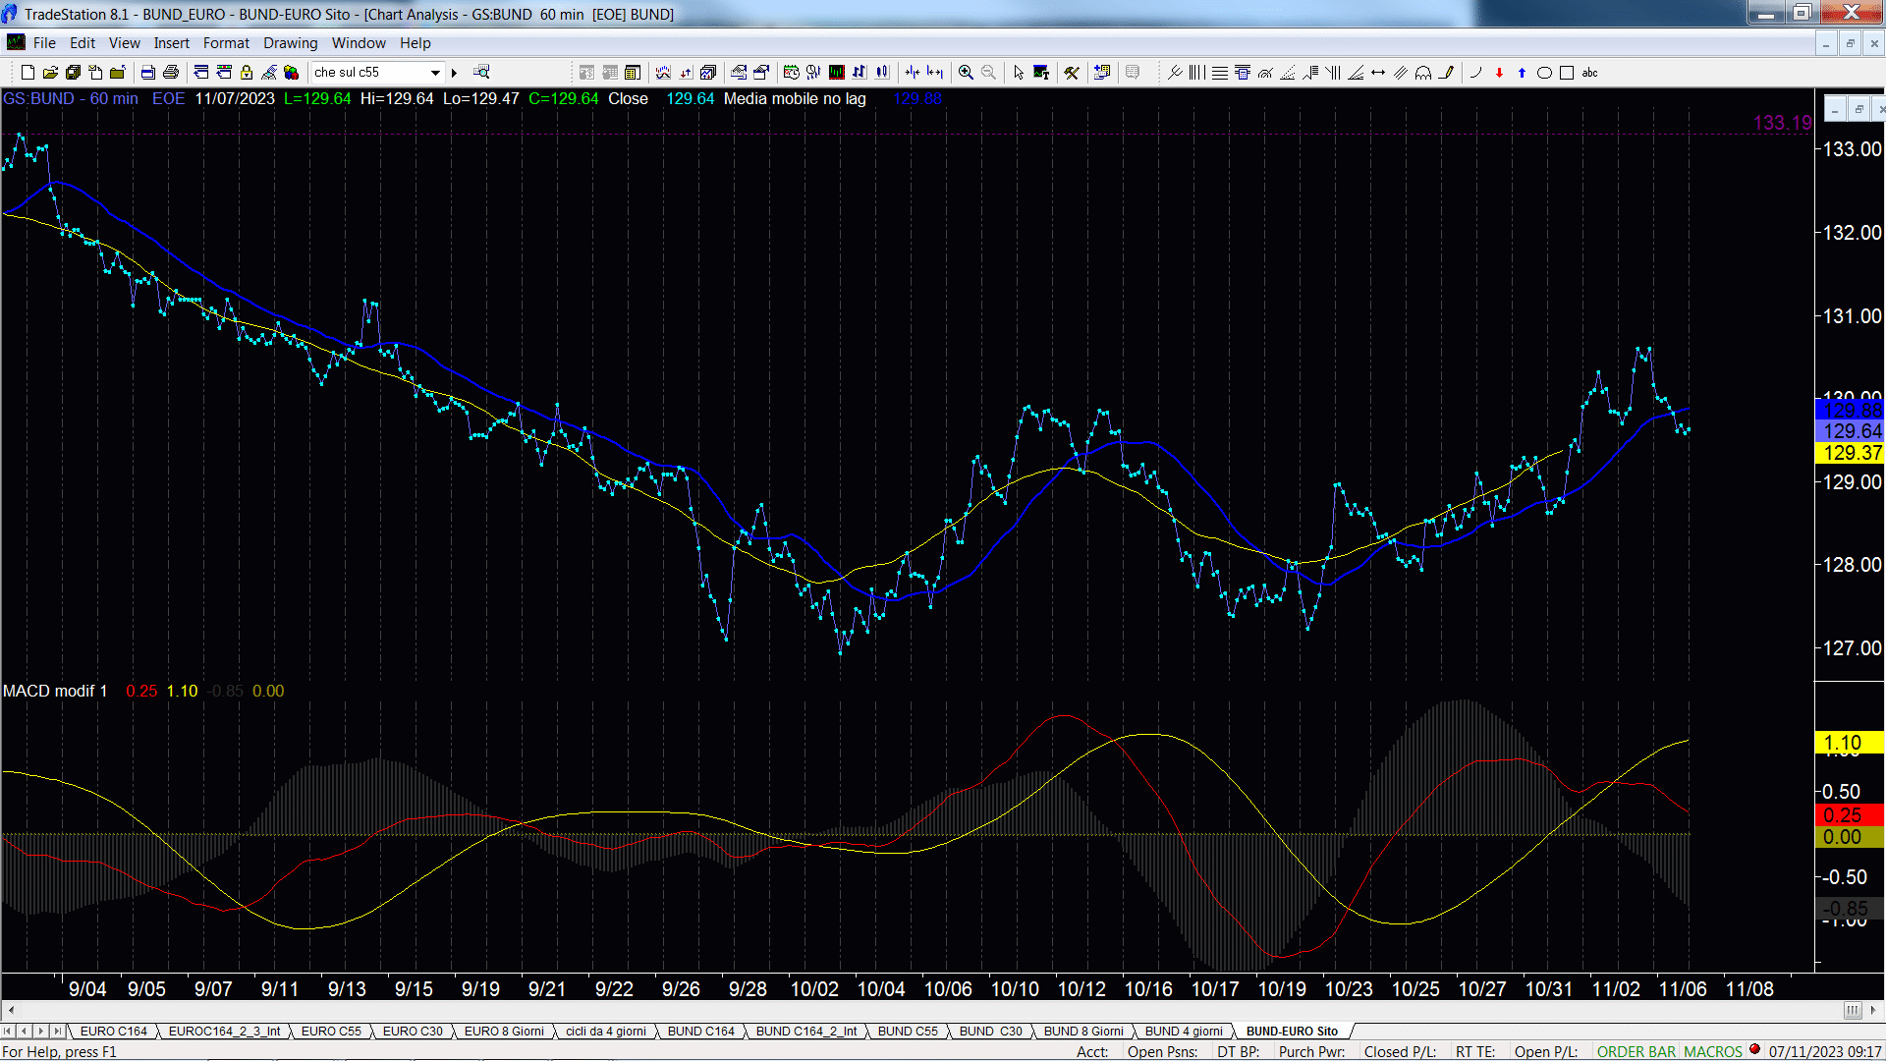Image resolution: width=1886 pixels, height=1061 pixels.
Task: Click the Print icon in toolbar
Action: pos(171,73)
